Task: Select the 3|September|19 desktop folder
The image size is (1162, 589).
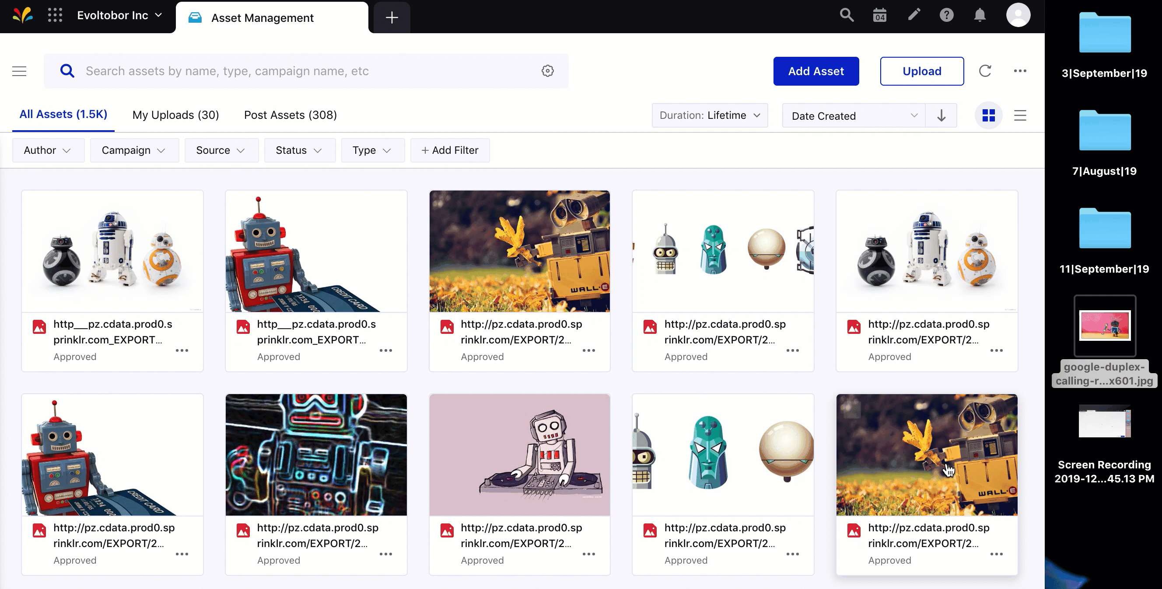Action: click(x=1104, y=45)
